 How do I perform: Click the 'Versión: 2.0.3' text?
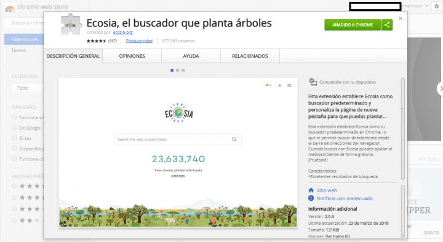(321, 217)
